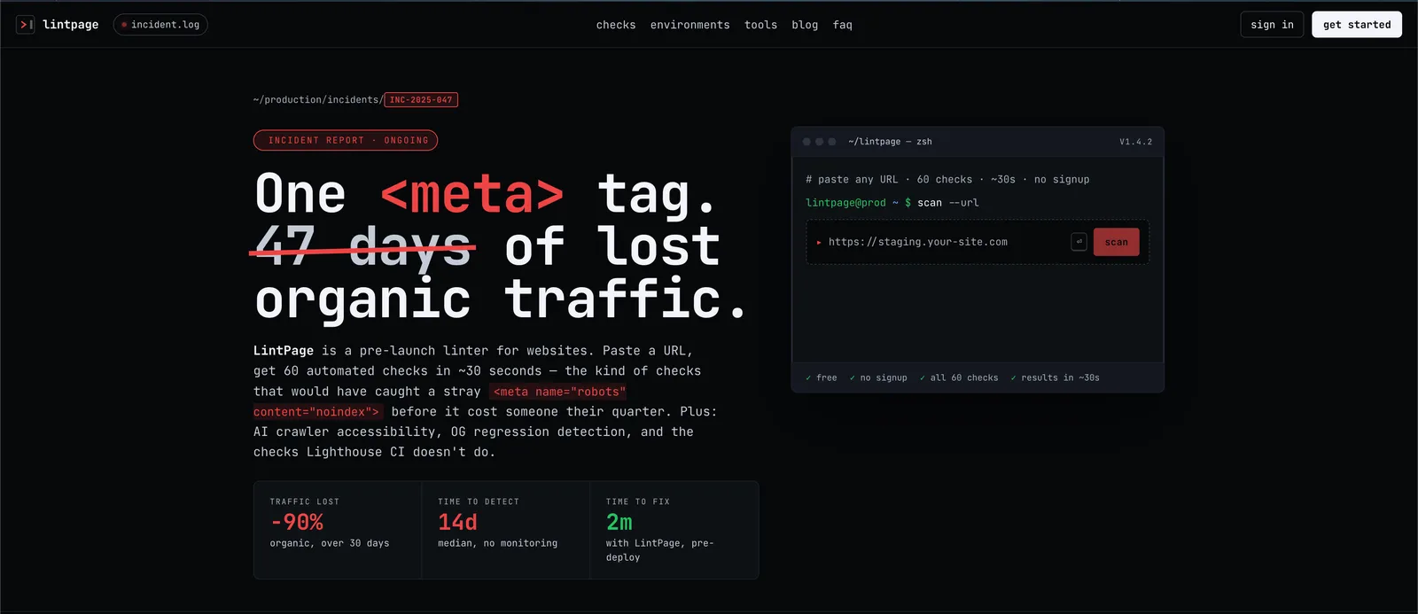Click the meta name="robots" code snippet
This screenshot has height=614, width=1418.
pyautogui.click(x=440, y=401)
